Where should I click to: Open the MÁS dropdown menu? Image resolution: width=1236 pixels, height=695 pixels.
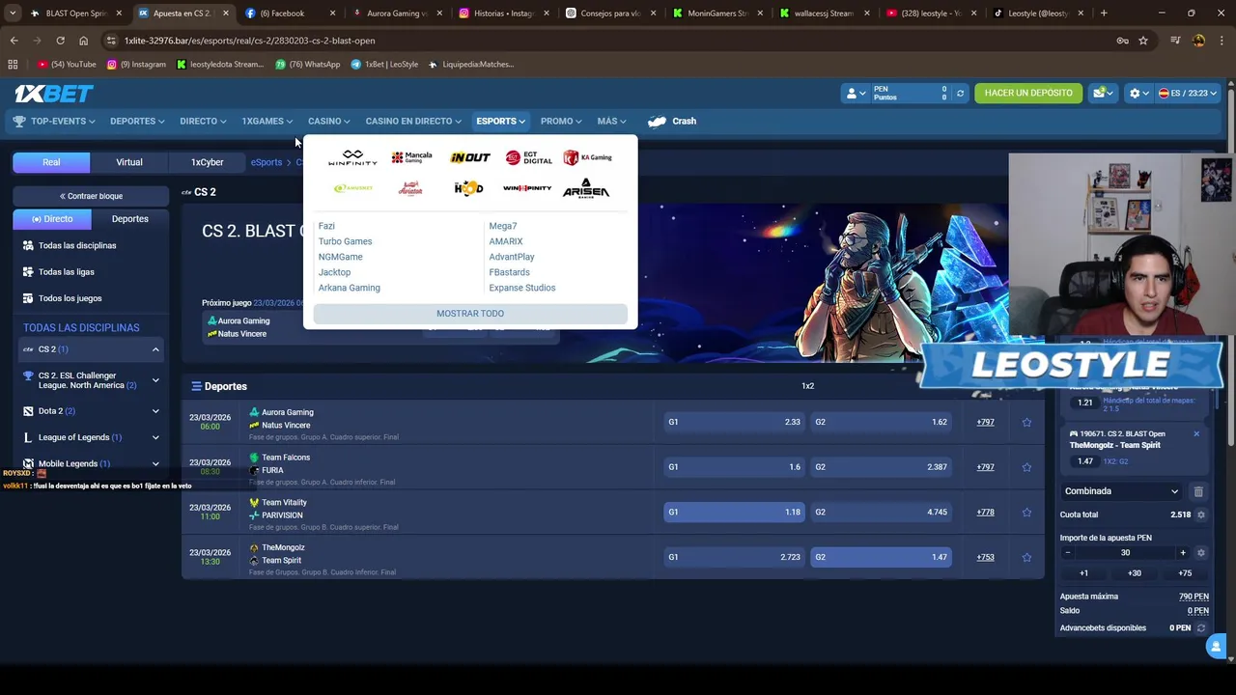(611, 122)
